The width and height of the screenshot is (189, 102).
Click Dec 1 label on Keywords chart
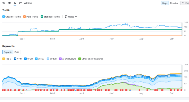[22, 93]
